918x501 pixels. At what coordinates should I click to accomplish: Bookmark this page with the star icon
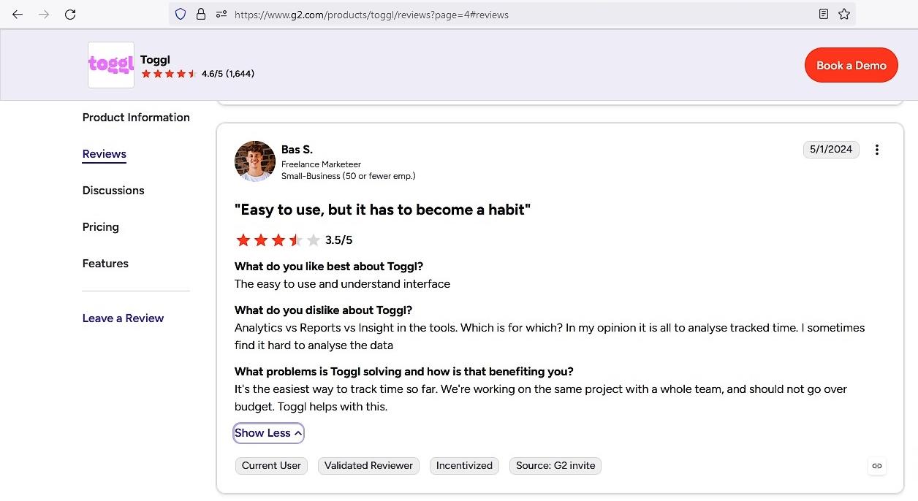point(844,14)
